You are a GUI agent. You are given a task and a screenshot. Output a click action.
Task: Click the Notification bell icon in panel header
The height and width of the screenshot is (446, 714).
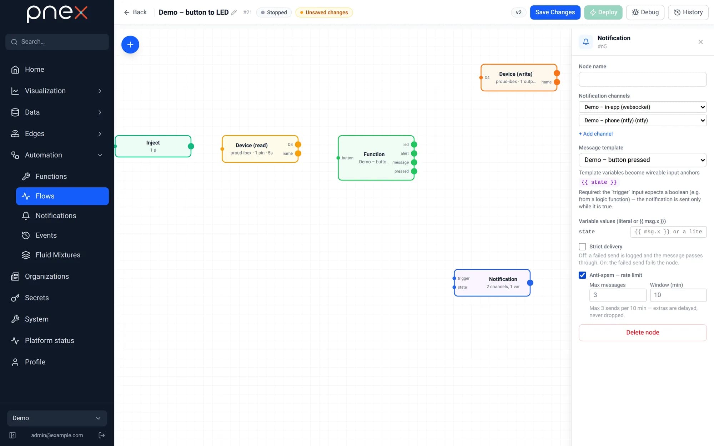click(x=586, y=42)
